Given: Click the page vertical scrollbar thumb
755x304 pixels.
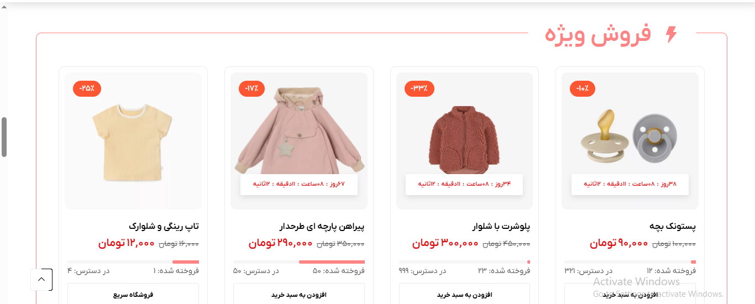Looking at the screenshot, I should (x=4, y=137).
